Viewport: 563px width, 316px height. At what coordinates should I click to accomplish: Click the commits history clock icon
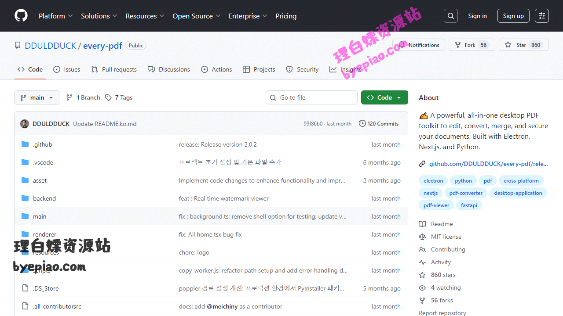362,124
